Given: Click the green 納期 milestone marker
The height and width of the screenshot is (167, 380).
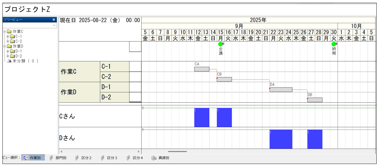Looking at the screenshot, I should point(334,44).
